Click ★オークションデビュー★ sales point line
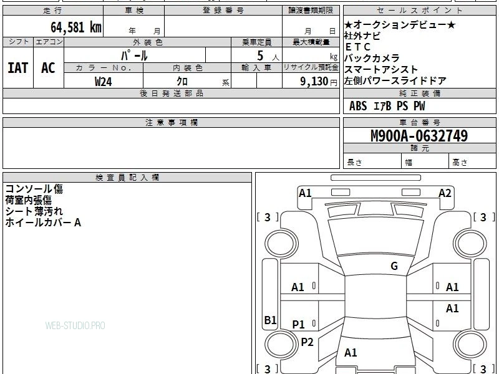Screen dimensions: 499x374 (x=400, y=24)
